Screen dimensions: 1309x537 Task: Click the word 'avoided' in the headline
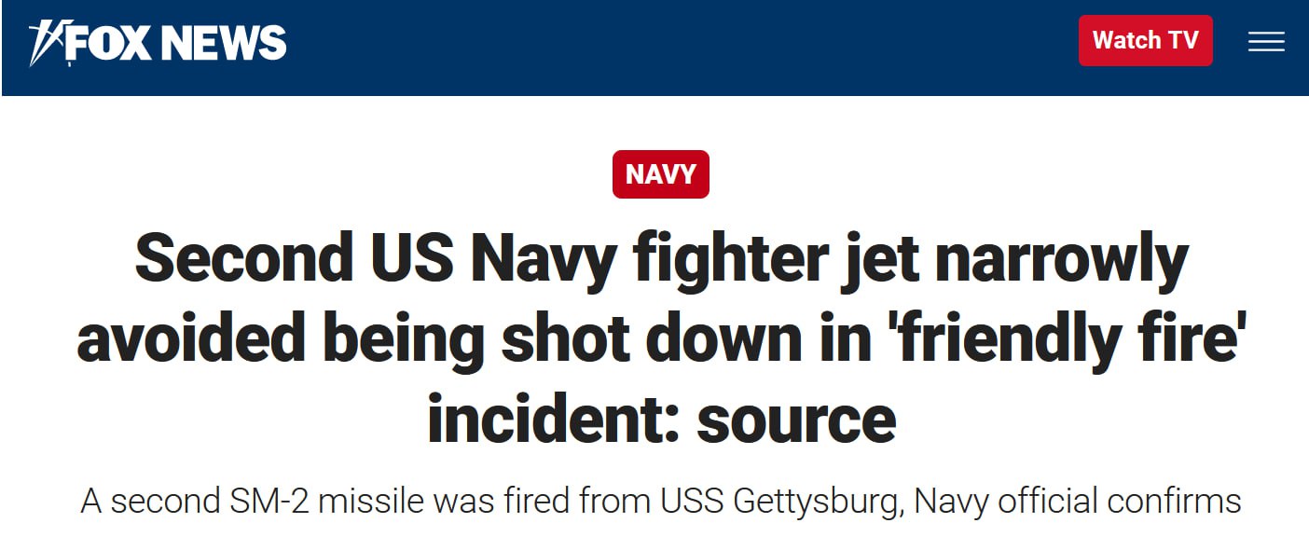(x=192, y=339)
